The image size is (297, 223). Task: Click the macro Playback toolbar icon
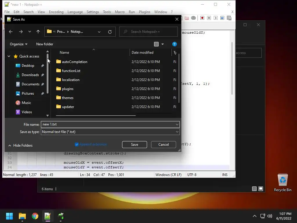coord(215,18)
